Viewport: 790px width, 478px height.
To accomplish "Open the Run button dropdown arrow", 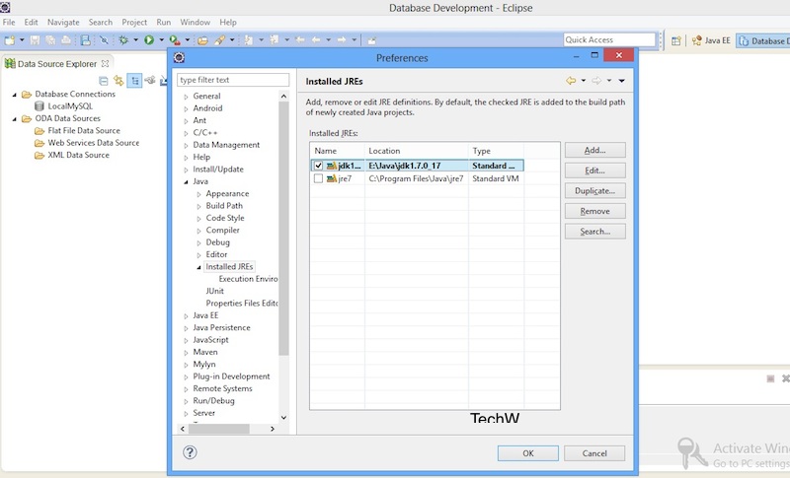I will click(161, 39).
